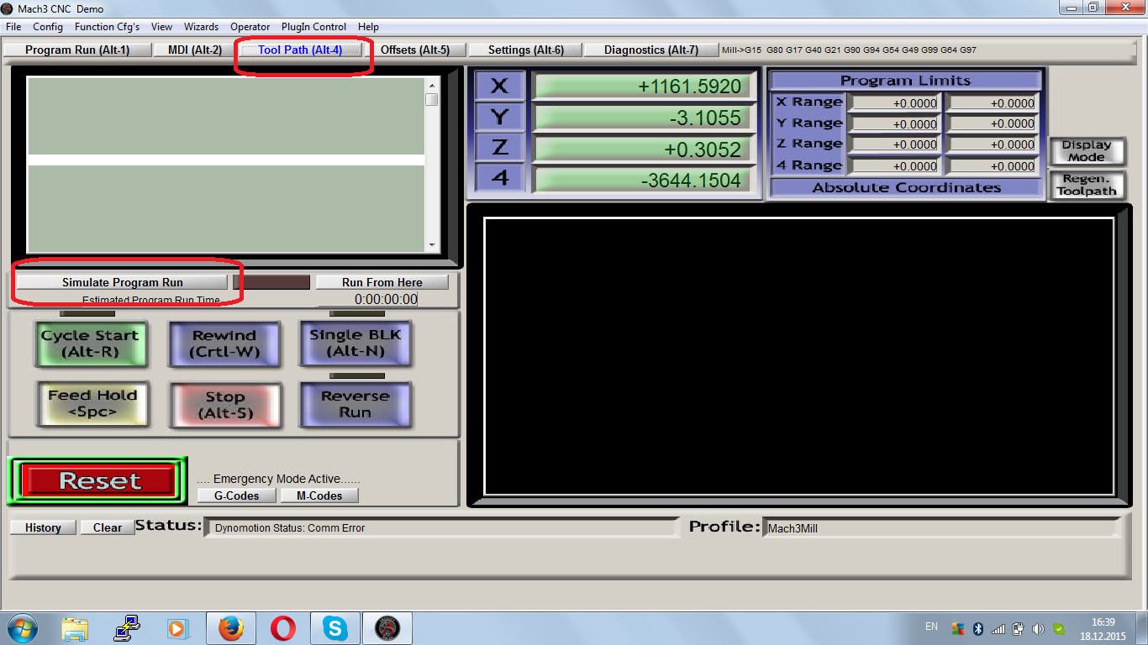Click the G-code list scrollbar down arrow
Viewport: 1148px width, 645px height.
[x=432, y=245]
